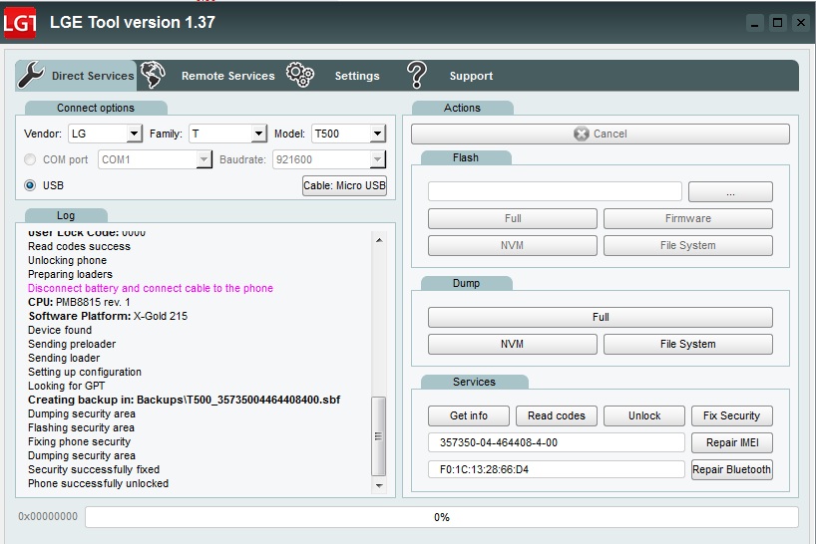The image size is (816, 544).
Task: Click the Cable: Micro USB button
Action: click(x=344, y=185)
